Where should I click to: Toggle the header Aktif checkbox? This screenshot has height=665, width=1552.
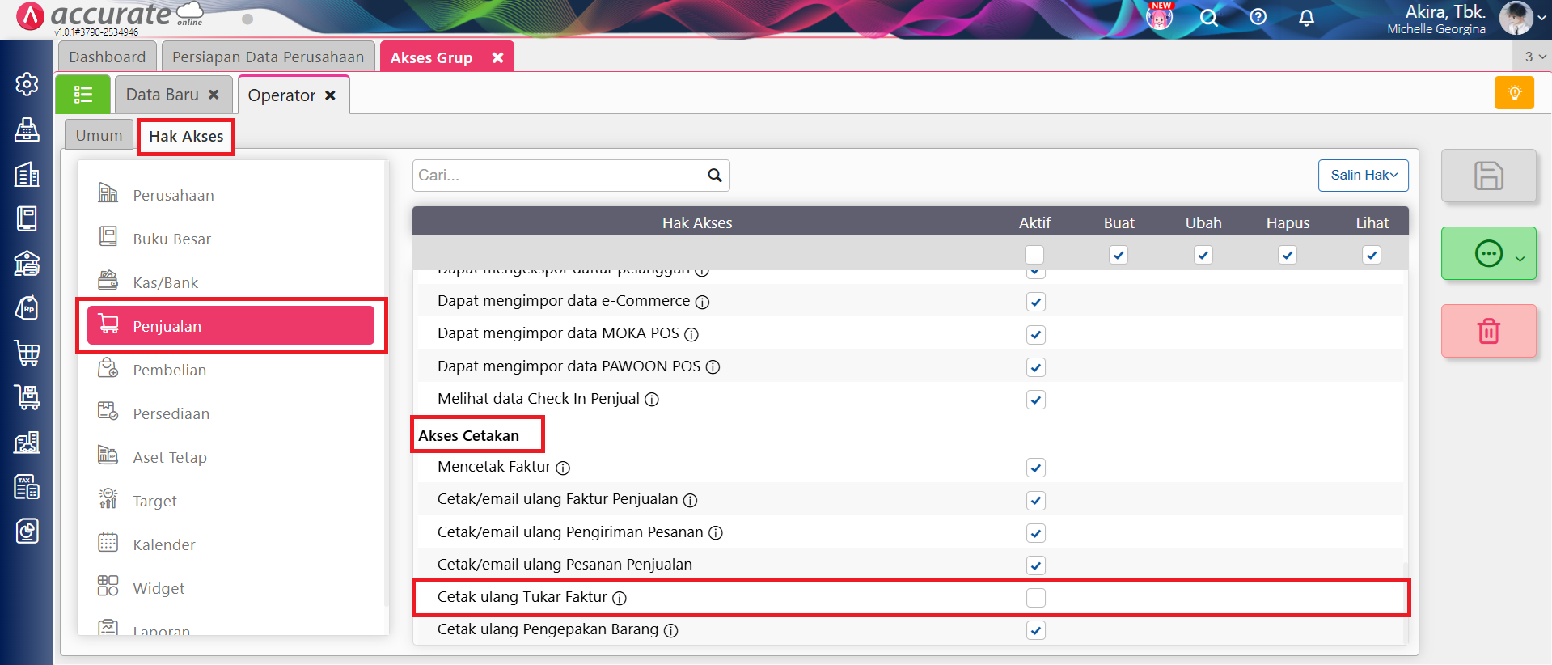(x=1034, y=255)
